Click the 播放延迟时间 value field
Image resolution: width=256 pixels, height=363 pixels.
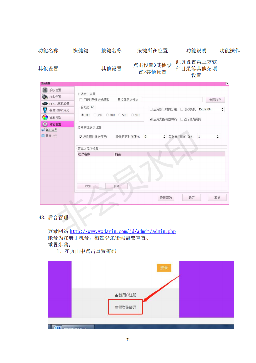pyautogui.click(x=153, y=137)
